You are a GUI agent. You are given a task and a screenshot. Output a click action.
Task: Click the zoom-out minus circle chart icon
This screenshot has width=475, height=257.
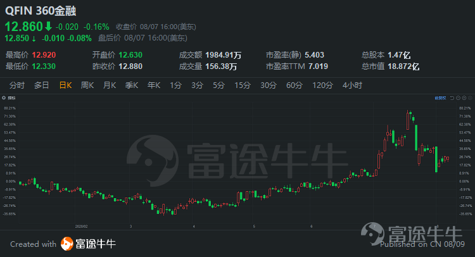click(458, 97)
